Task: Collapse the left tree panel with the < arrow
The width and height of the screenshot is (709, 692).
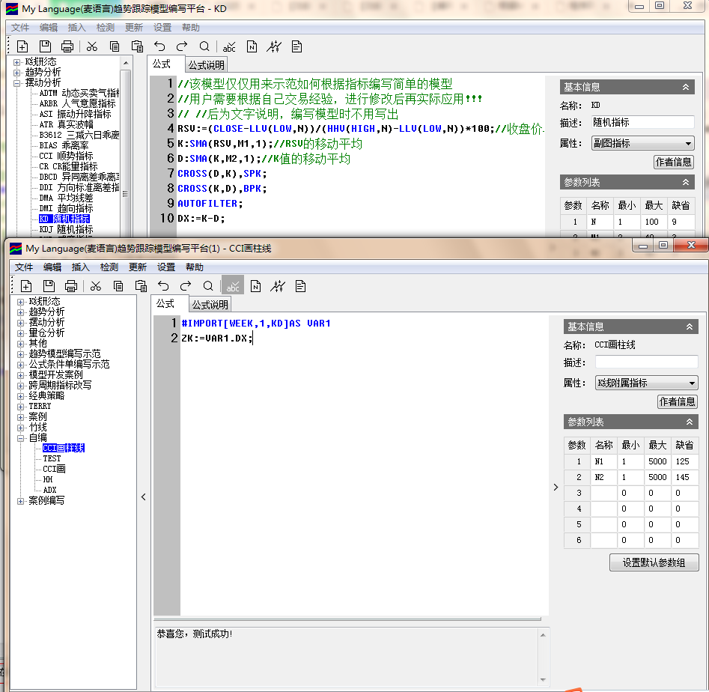Action: [x=144, y=497]
